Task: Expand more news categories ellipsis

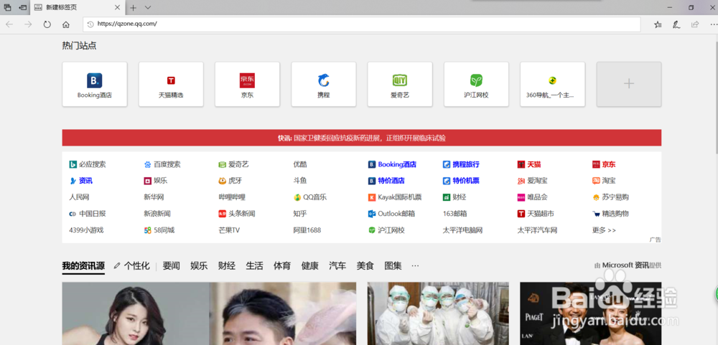Action: click(415, 266)
